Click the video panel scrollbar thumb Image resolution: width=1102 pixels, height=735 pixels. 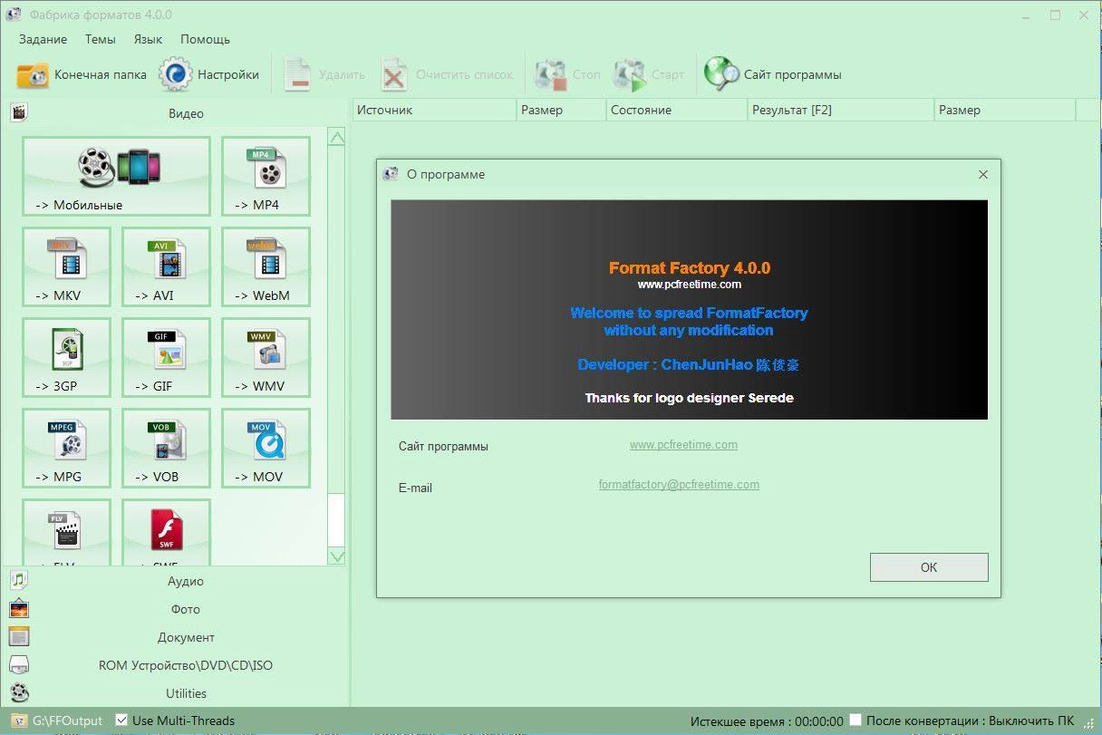click(336, 520)
